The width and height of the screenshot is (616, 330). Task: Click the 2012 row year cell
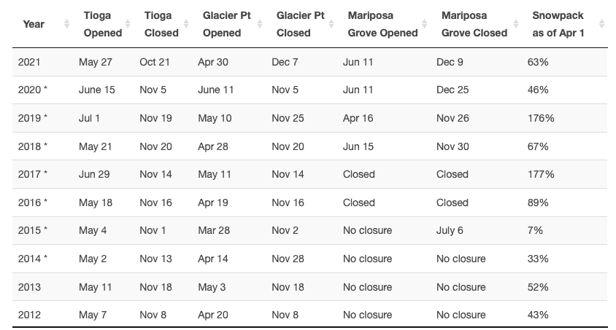pyautogui.click(x=29, y=315)
